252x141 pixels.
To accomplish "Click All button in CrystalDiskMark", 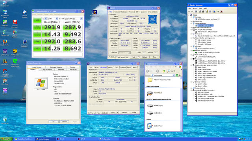I will click(37, 20).
